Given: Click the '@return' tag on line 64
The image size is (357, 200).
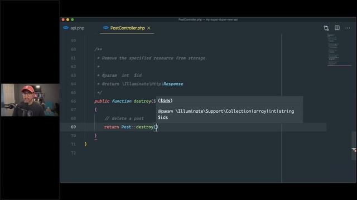Looking at the screenshot, I should (x=110, y=84).
